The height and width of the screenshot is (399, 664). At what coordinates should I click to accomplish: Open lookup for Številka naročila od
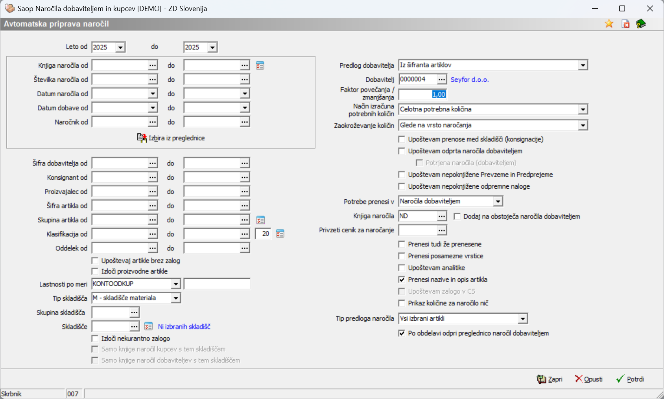tap(153, 79)
